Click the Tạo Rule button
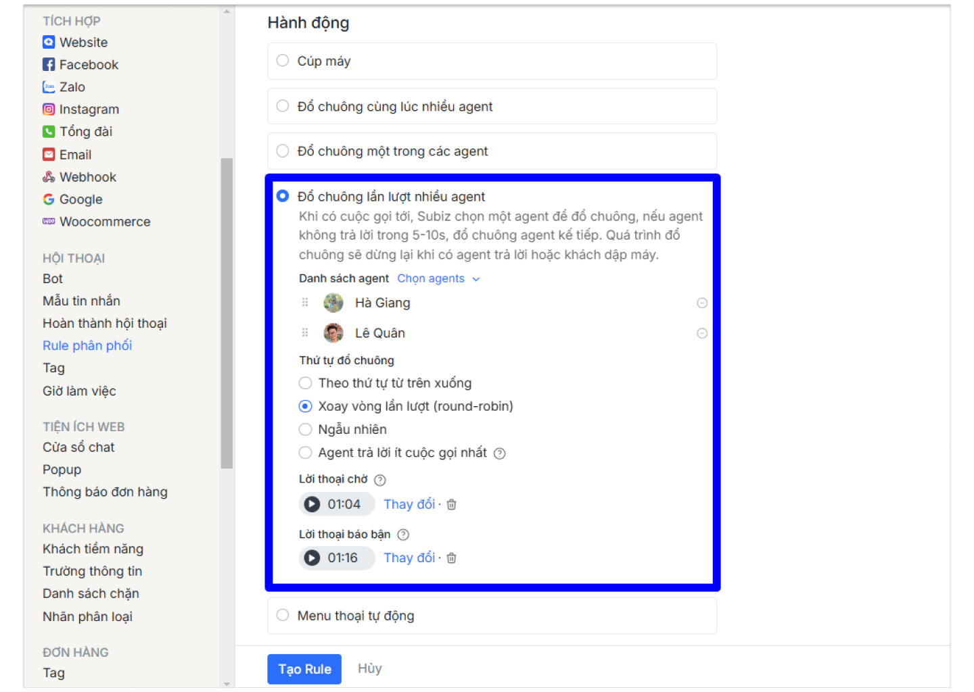Viewport: 974px width, 692px height. coord(304,669)
